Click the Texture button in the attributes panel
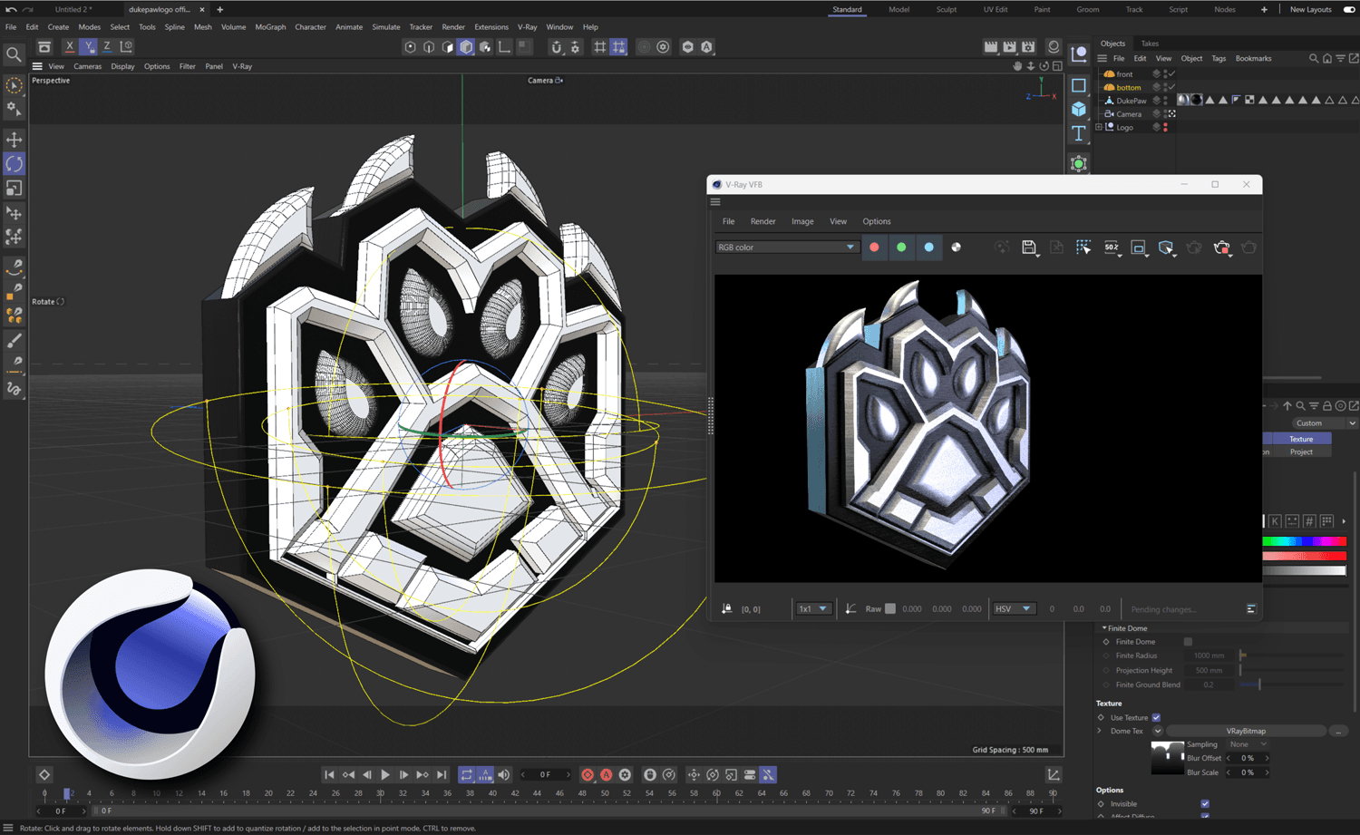1360x835 pixels. [1301, 438]
